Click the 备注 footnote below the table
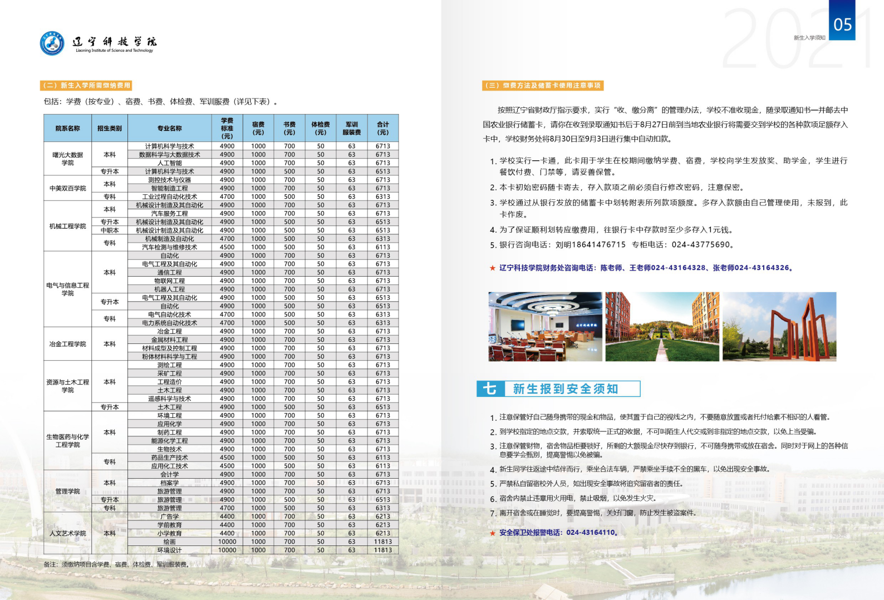 tap(117, 564)
